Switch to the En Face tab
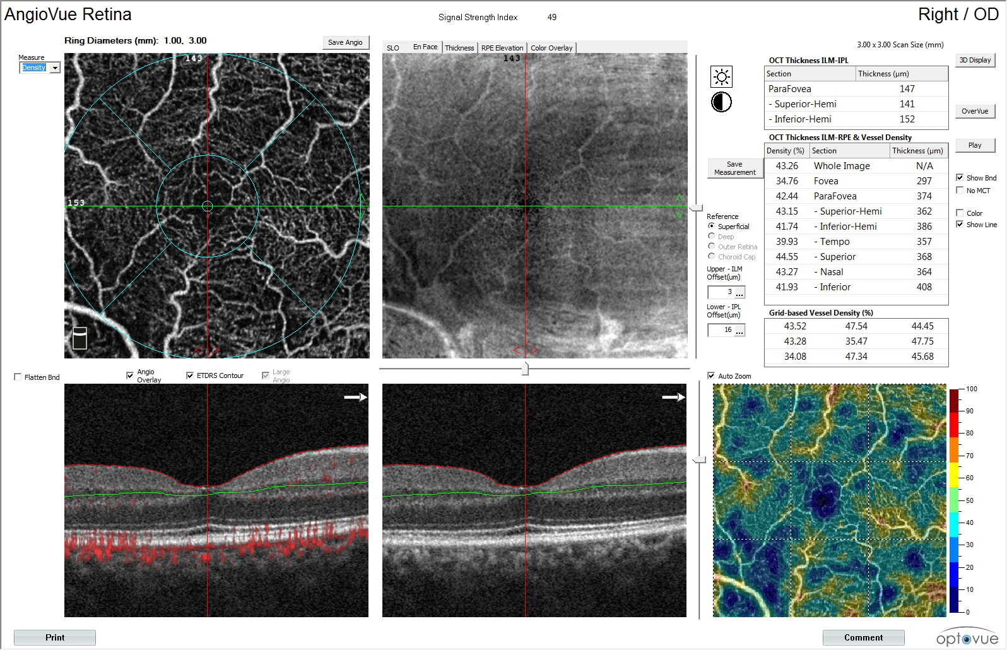 (x=425, y=47)
